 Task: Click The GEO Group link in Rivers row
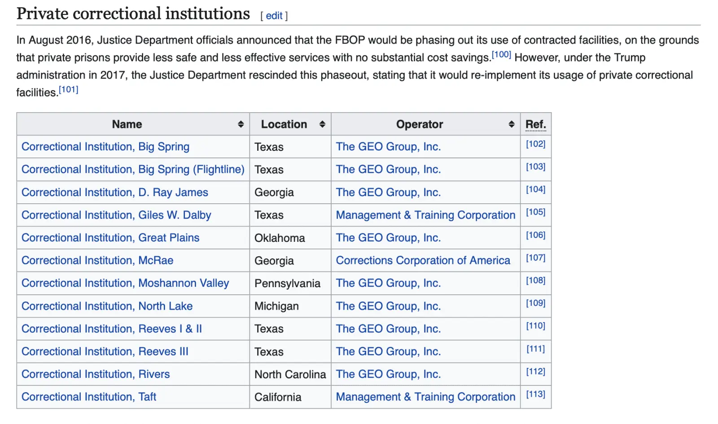tap(388, 374)
